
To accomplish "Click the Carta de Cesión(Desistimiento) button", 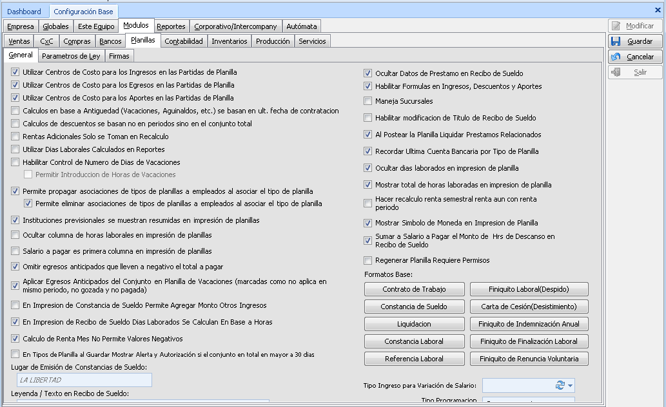I will (x=529, y=307).
